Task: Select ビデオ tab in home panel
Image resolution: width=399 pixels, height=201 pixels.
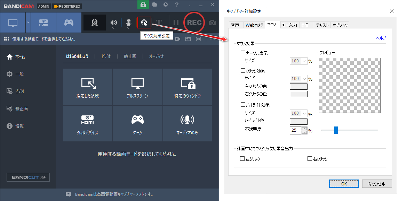Action: (106, 56)
